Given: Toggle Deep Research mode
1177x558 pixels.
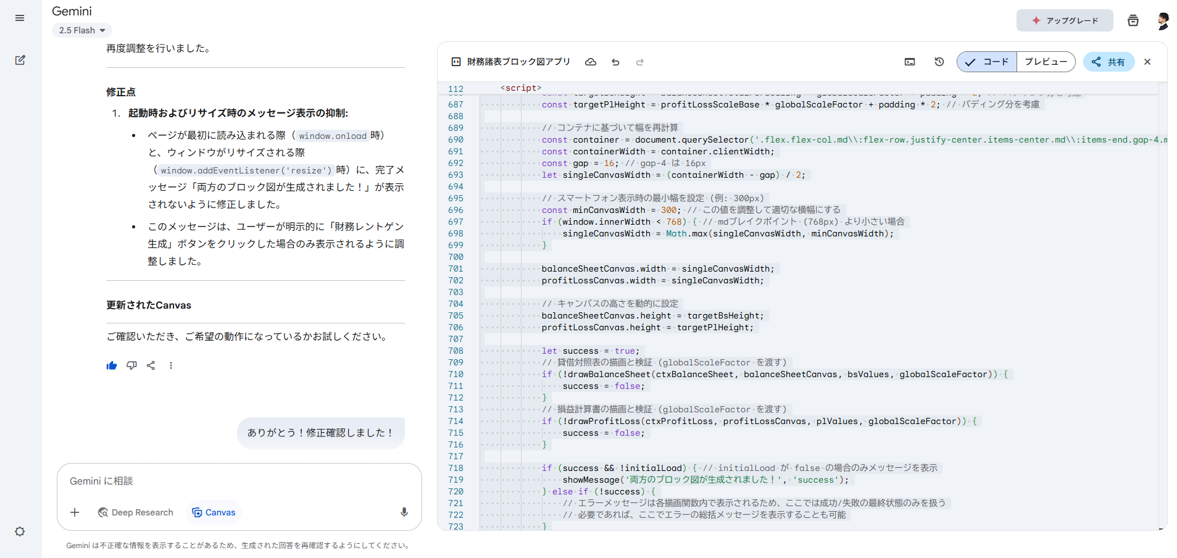Looking at the screenshot, I should pyautogui.click(x=136, y=512).
